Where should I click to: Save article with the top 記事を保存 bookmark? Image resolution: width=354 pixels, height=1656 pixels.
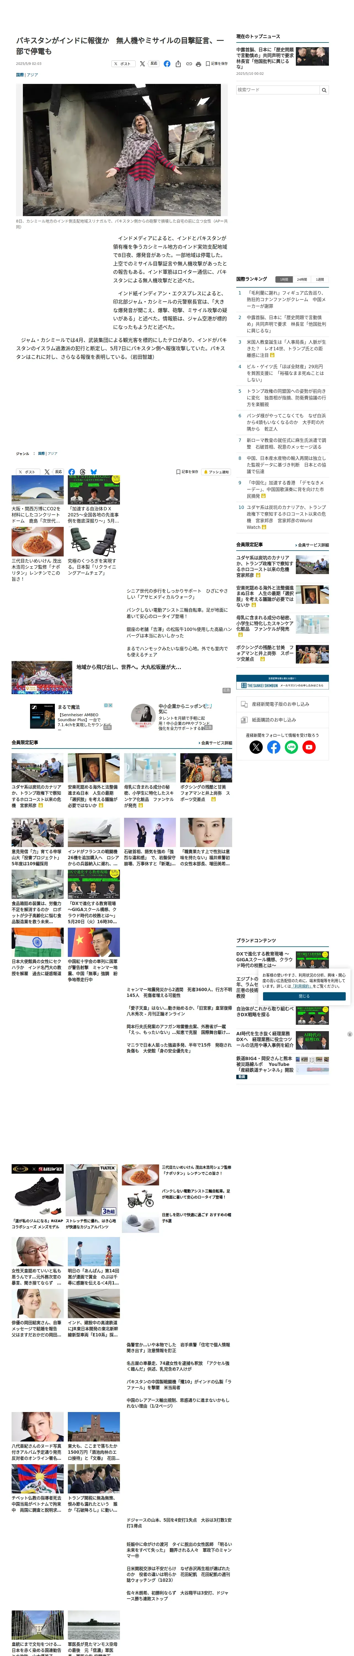click(x=216, y=64)
